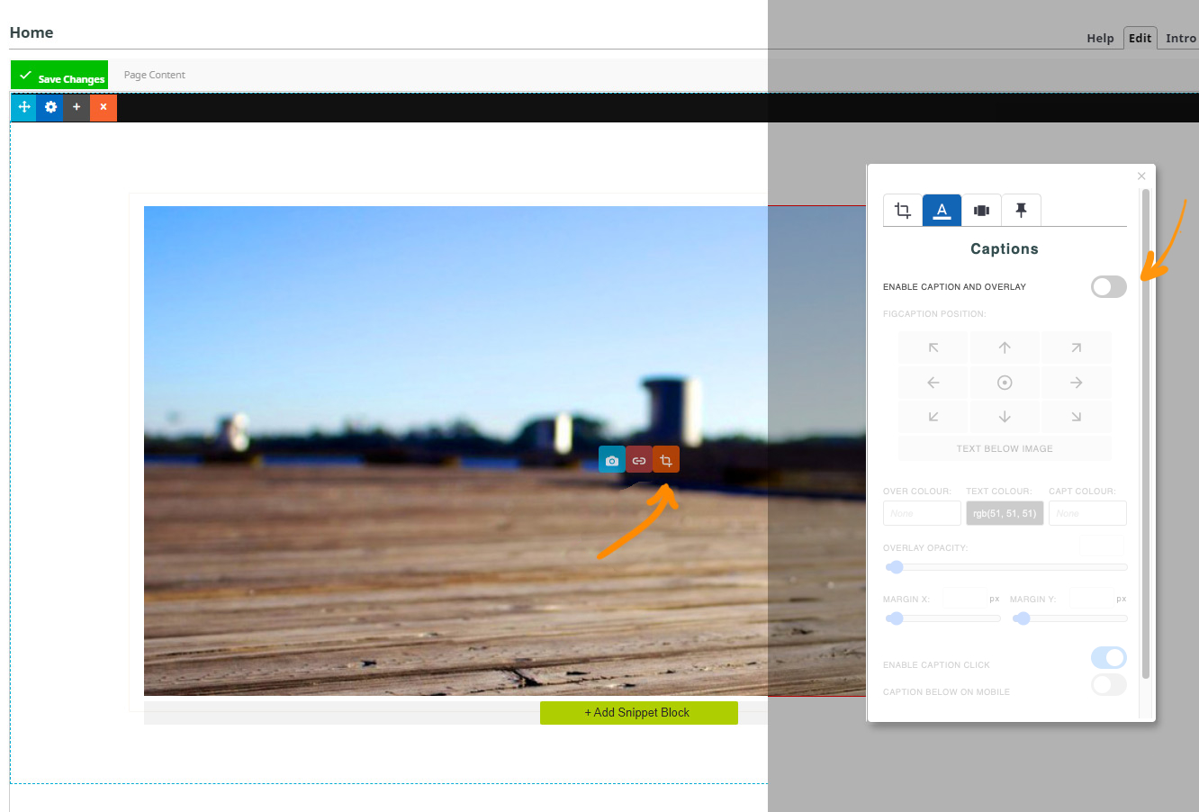Toggle Caption Below on Mobile switch
1199x812 pixels.
[x=1109, y=685]
